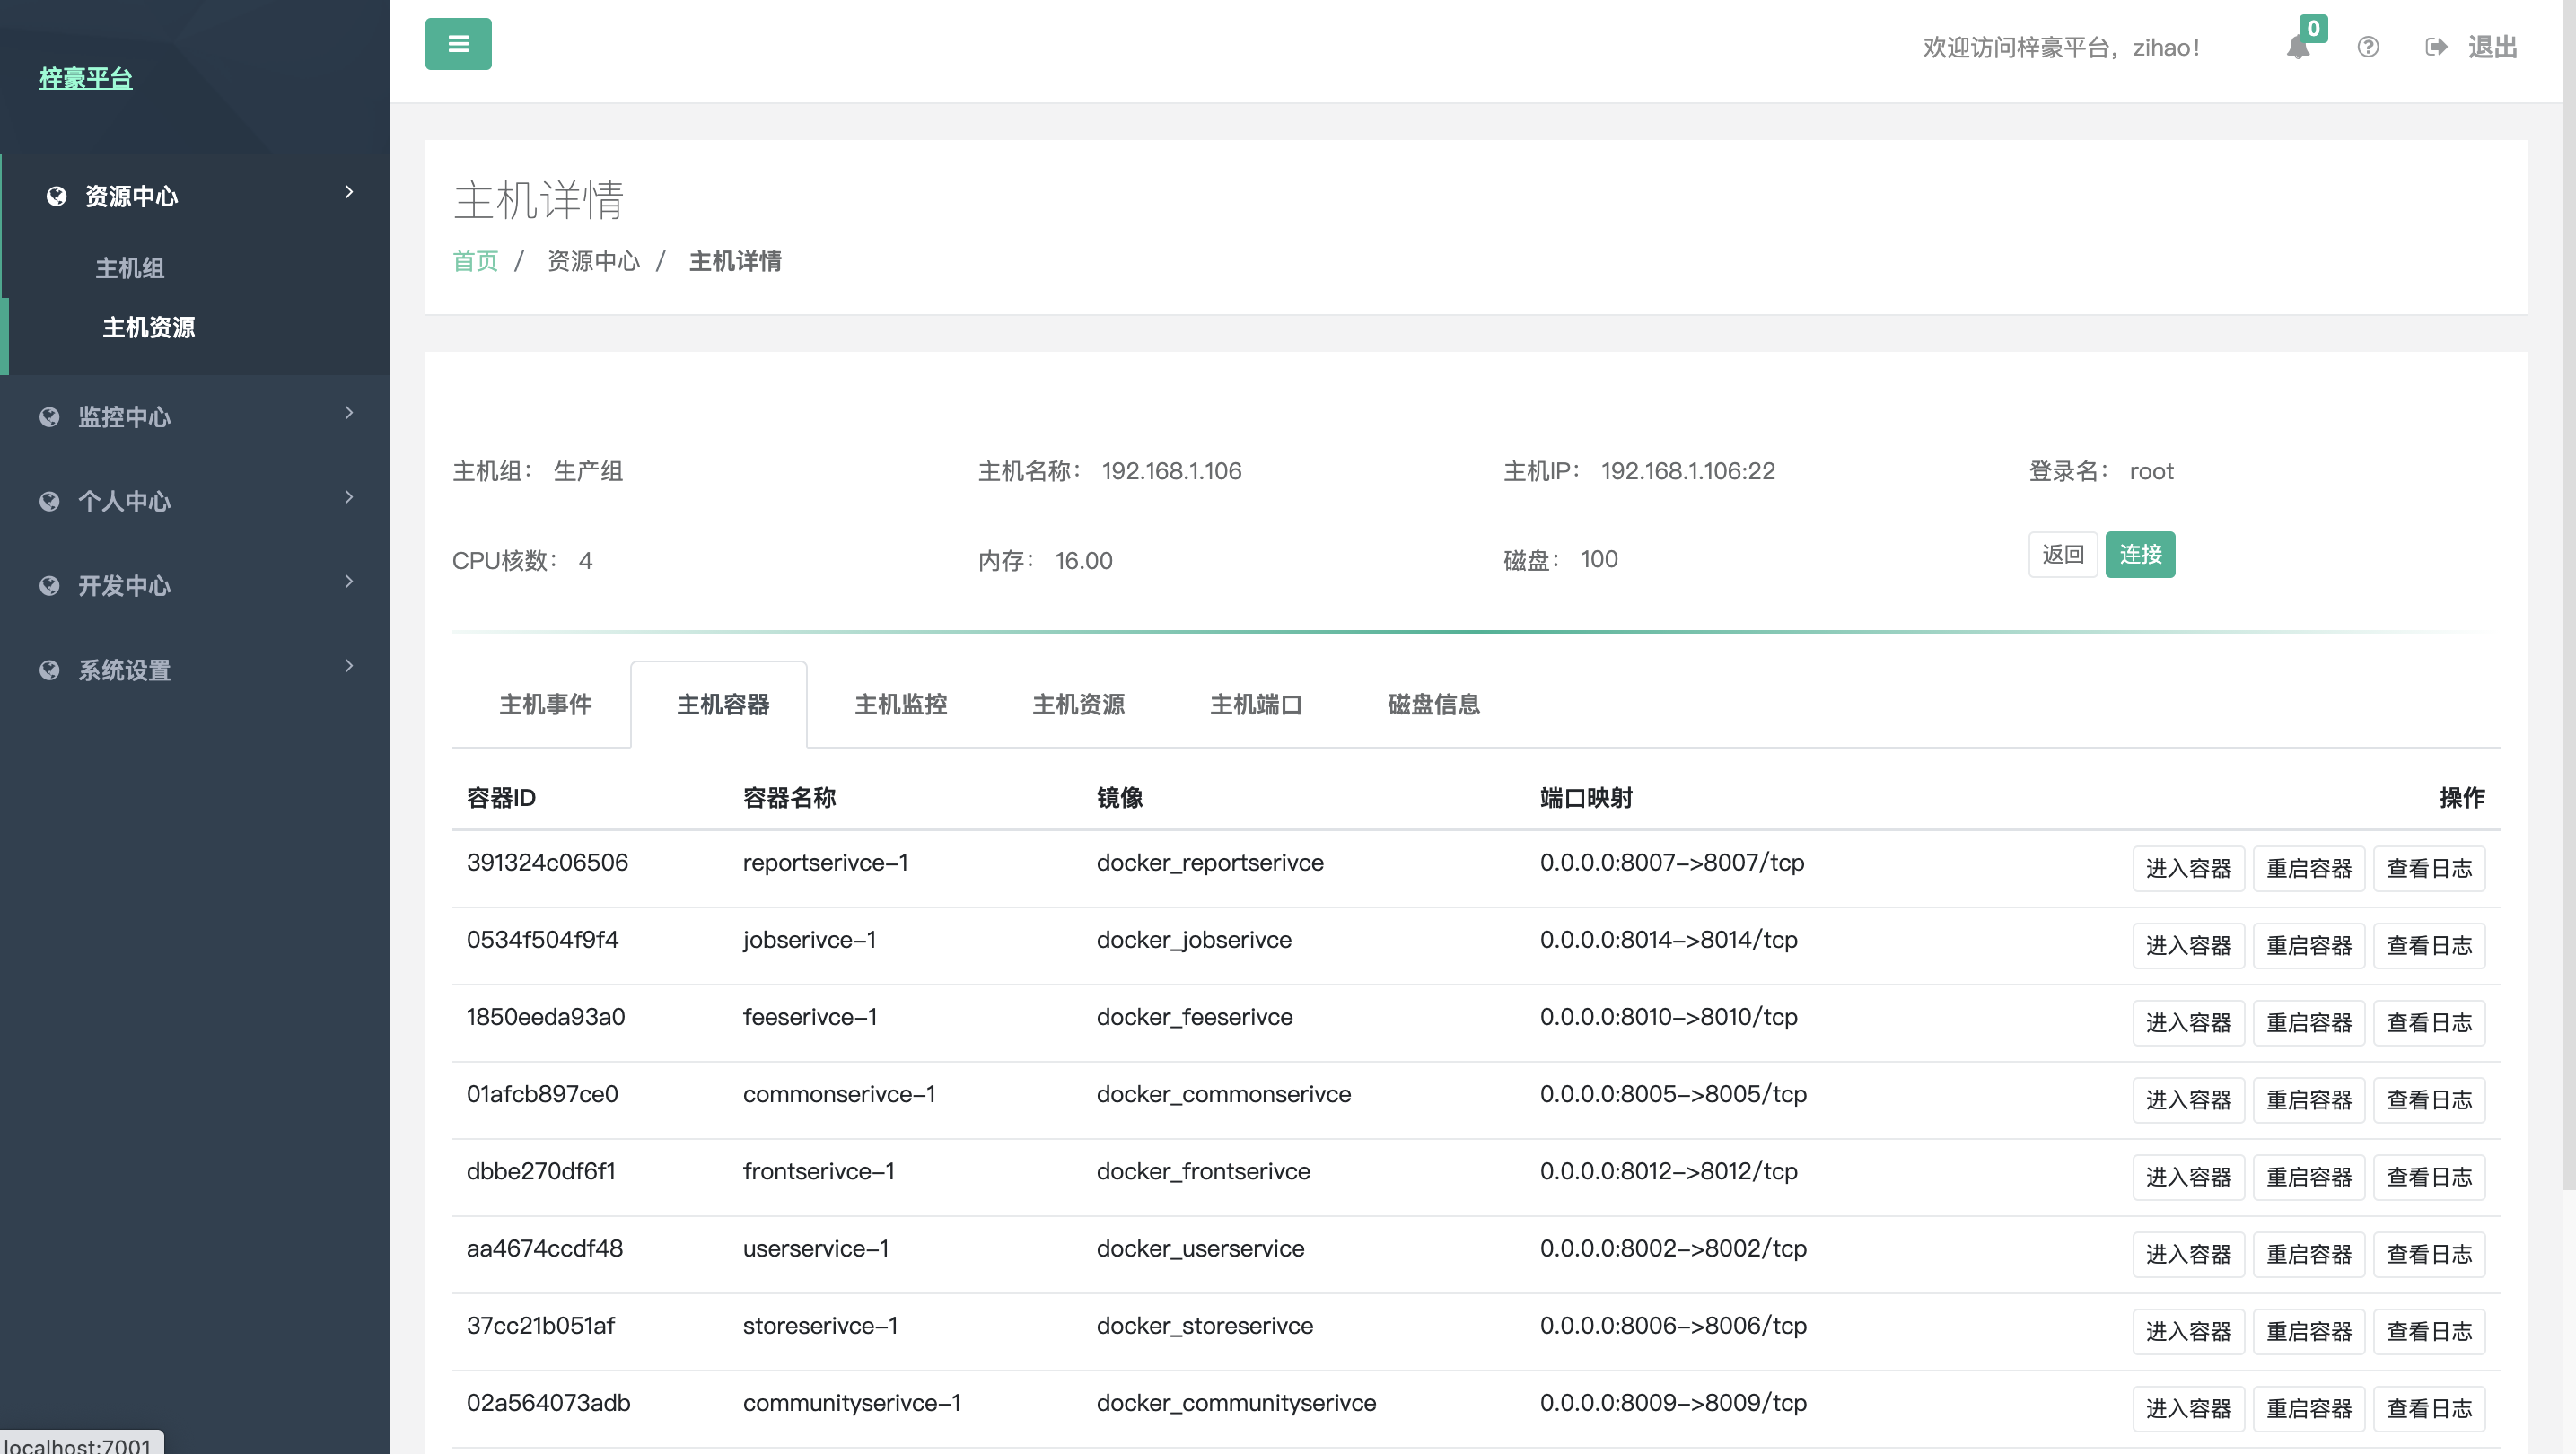This screenshot has height=1454, width=2576.
Task: Click the globe icon beside 资源中心
Action: 57,196
